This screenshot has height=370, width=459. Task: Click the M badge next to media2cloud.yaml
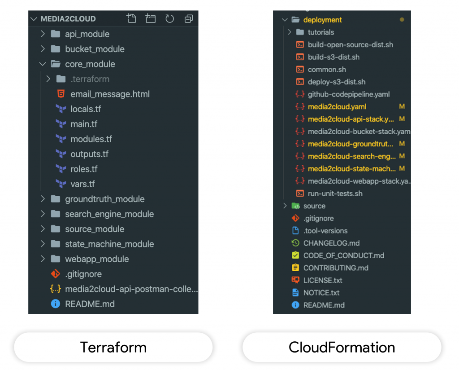coord(402,106)
